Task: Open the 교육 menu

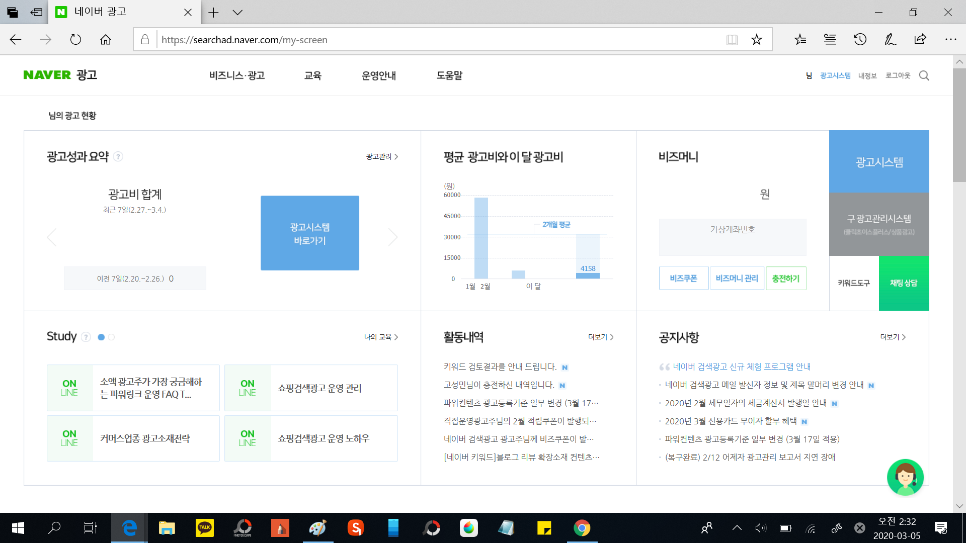Action: (312, 75)
